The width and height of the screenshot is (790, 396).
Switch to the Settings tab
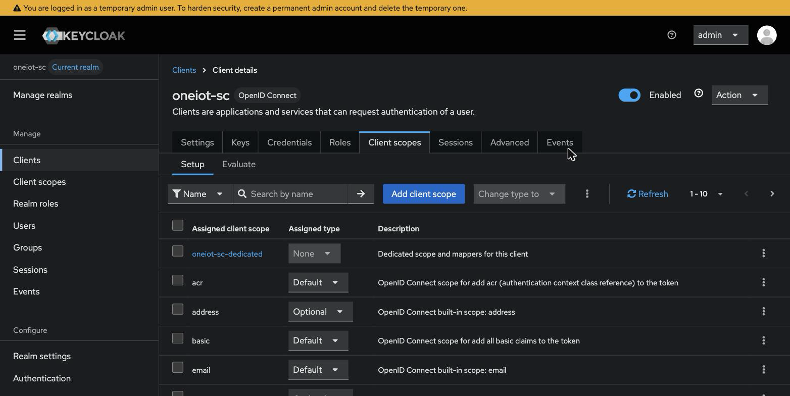[197, 142]
